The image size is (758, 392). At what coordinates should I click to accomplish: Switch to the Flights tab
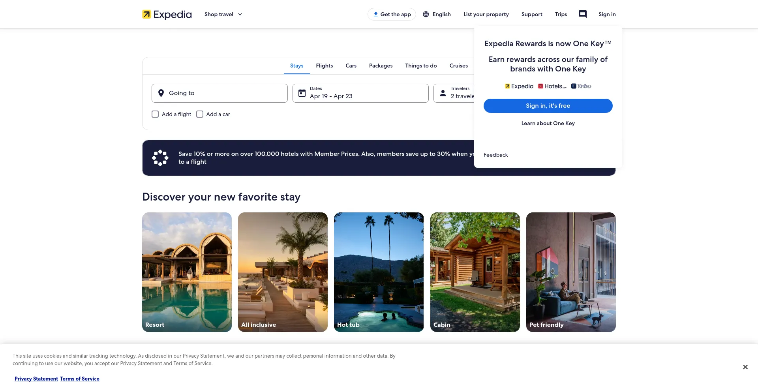click(x=325, y=66)
